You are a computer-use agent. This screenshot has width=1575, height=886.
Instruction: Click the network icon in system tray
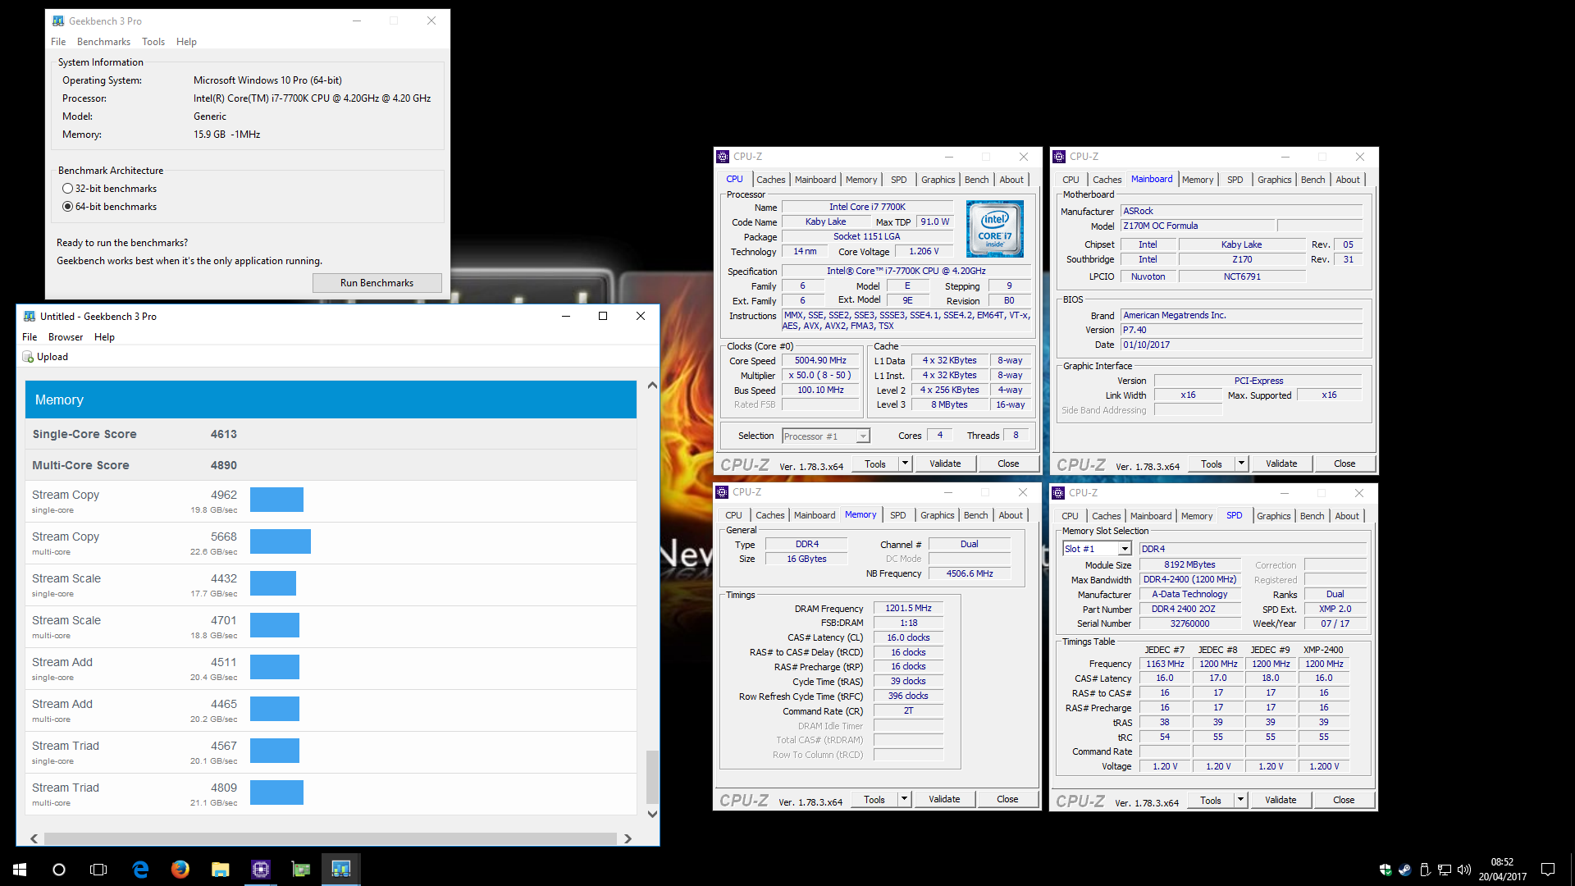[x=1445, y=870]
